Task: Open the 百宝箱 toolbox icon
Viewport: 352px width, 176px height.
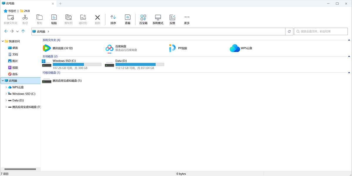Action: click(143, 17)
